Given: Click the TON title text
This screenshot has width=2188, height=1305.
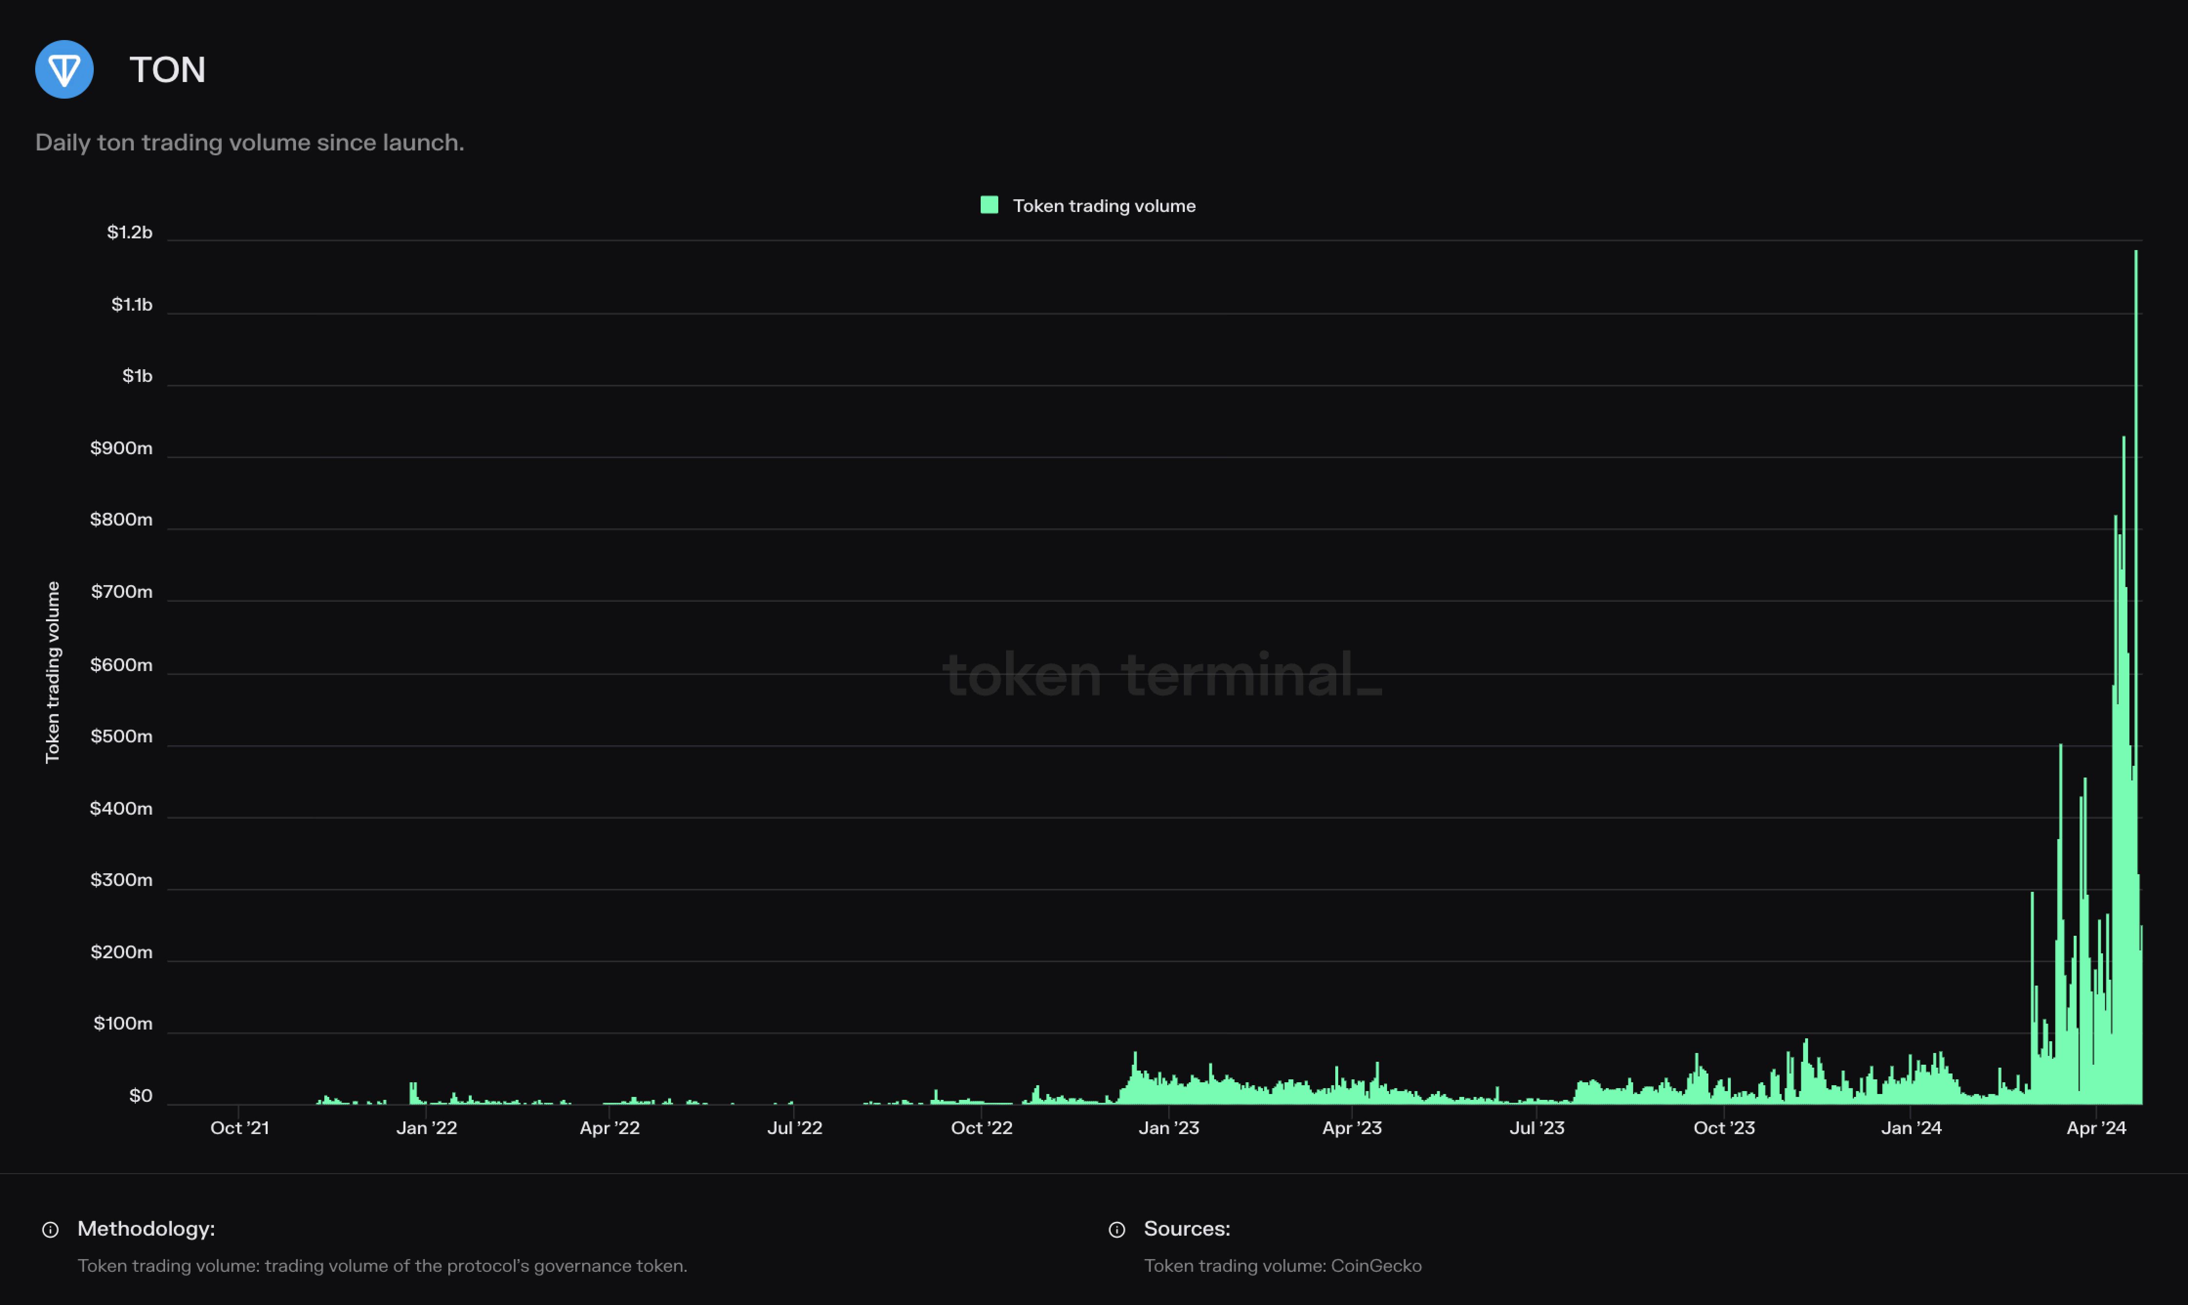Looking at the screenshot, I should tap(167, 70).
